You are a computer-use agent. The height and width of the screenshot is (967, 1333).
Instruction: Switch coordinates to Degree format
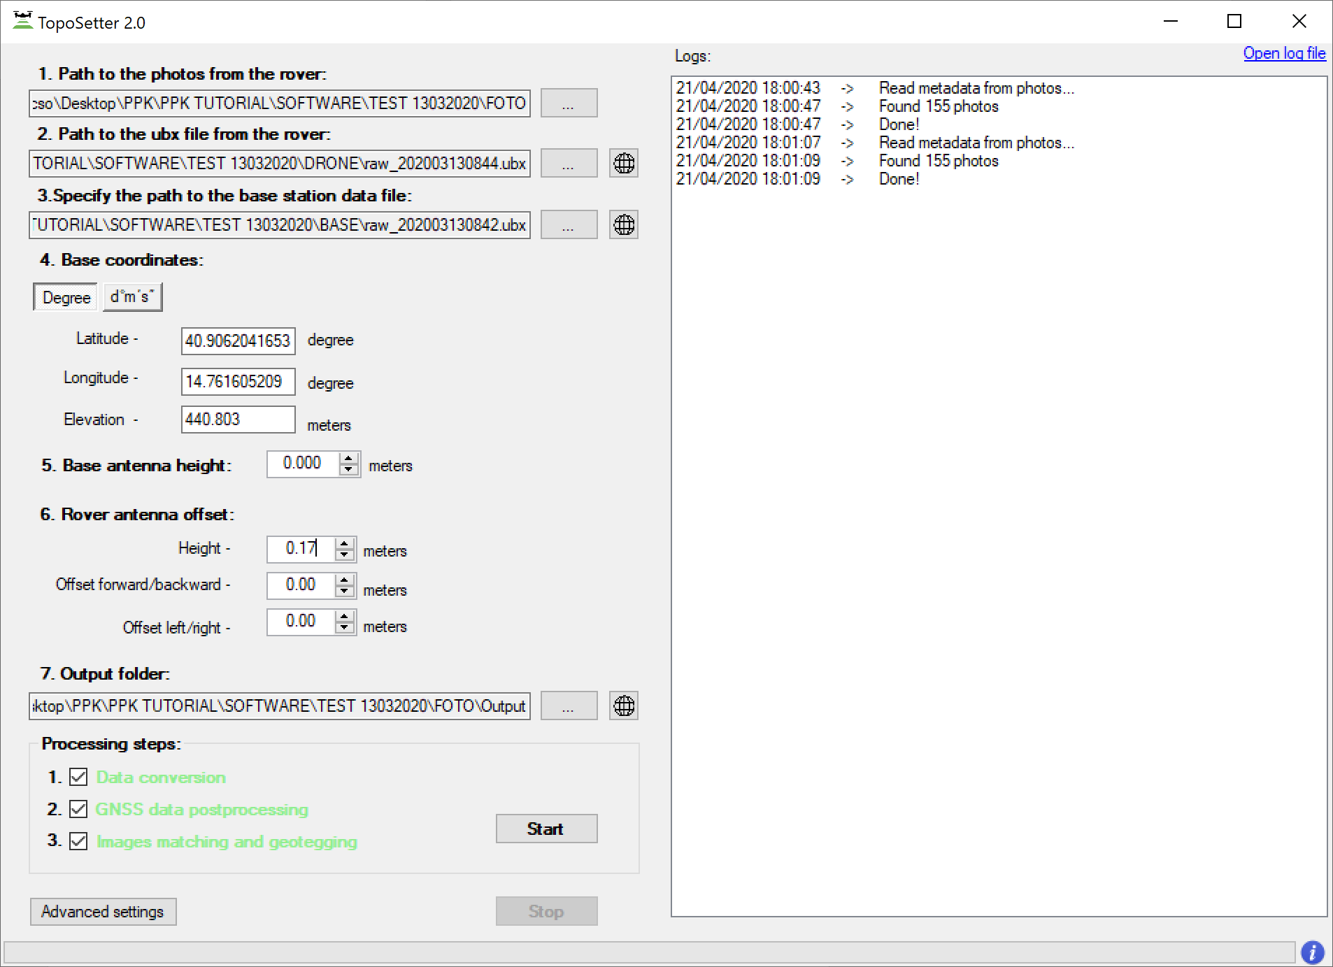[66, 298]
